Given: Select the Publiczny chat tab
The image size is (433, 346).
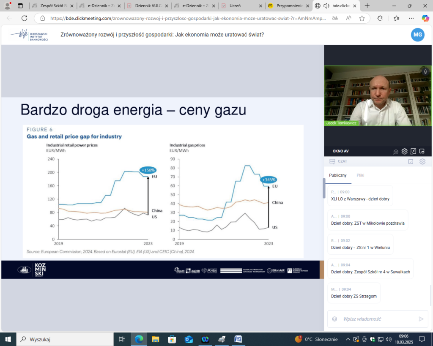Looking at the screenshot, I should click(x=338, y=175).
